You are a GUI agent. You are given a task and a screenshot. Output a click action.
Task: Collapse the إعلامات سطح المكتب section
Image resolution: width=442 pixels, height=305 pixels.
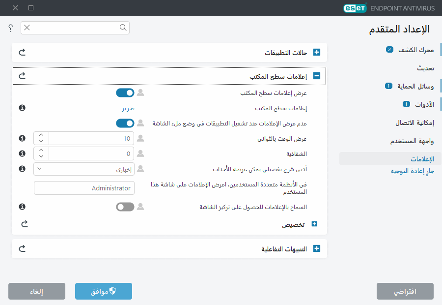coord(317,76)
